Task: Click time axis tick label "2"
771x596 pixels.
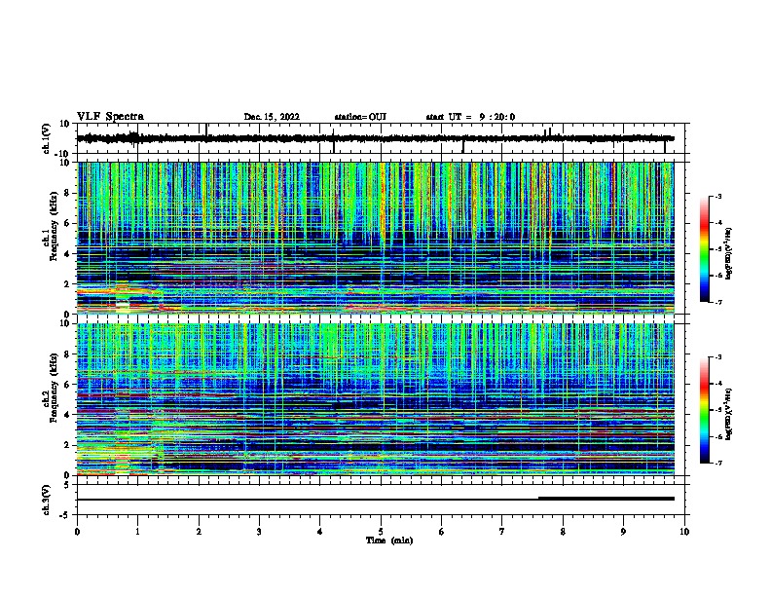Action: point(199,532)
